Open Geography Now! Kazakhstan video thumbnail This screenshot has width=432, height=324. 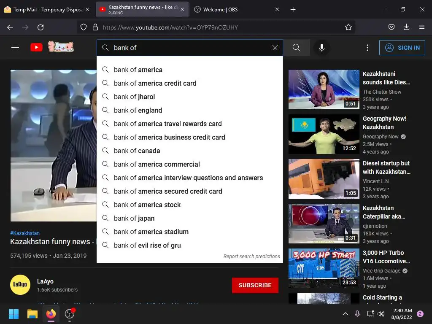pyautogui.click(x=324, y=134)
